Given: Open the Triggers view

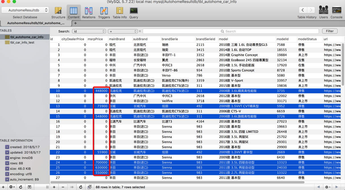Looking at the screenshot, I should [x=104, y=13].
